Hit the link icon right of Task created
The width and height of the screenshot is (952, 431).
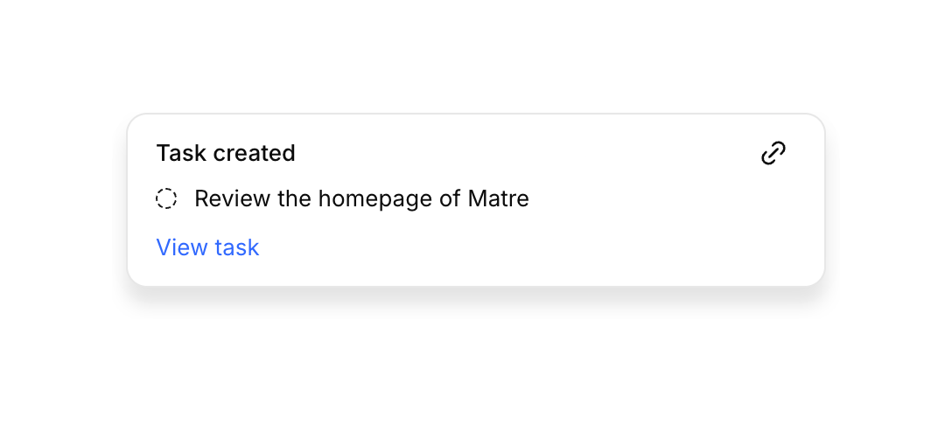tap(773, 154)
